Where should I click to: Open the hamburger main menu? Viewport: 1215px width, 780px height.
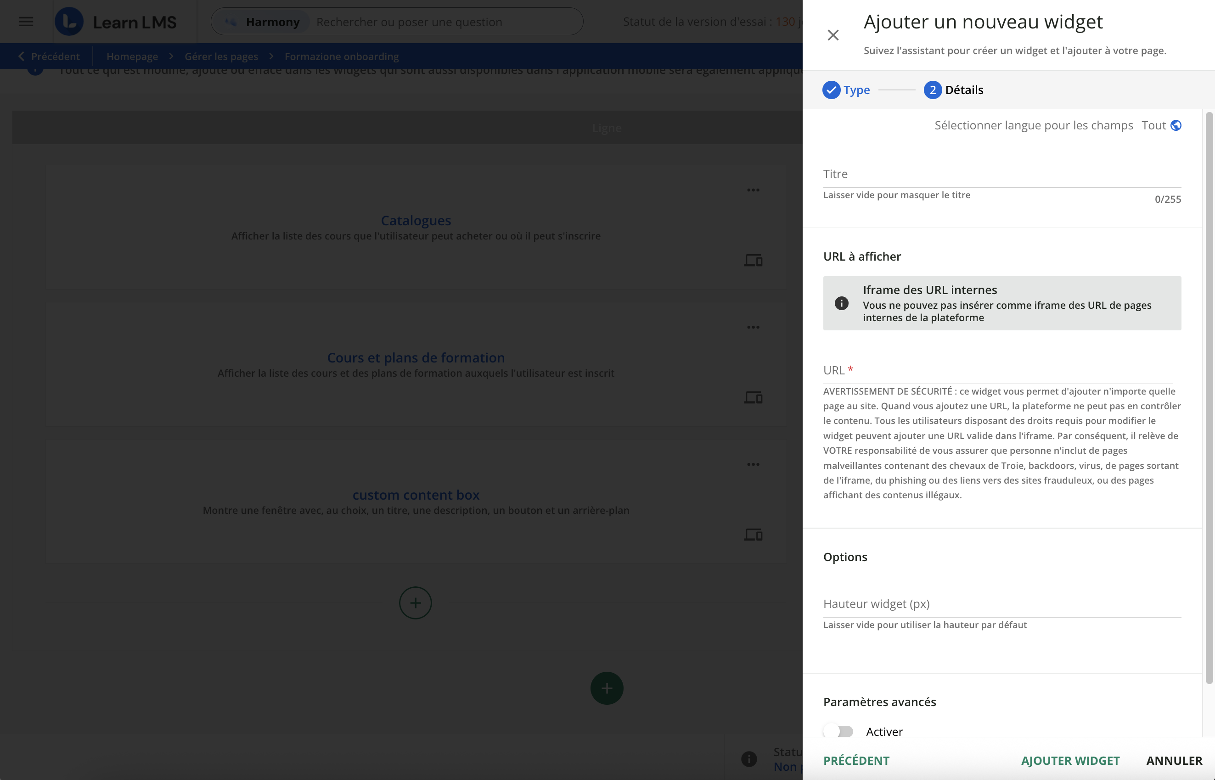[x=26, y=22]
